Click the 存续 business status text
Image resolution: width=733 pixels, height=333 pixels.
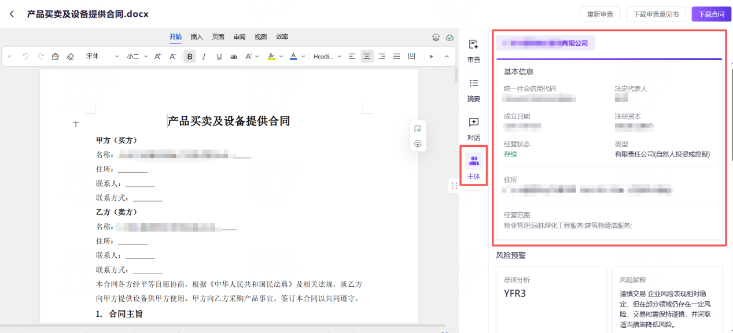coord(510,154)
